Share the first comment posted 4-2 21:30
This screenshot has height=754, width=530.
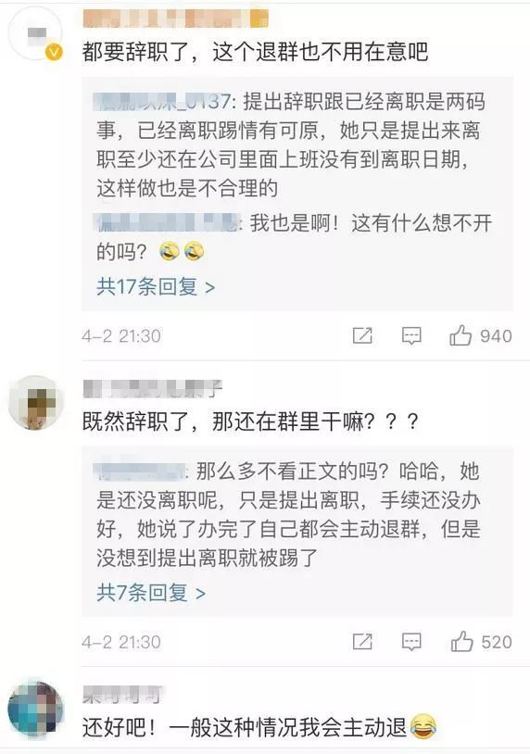(362, 335)
